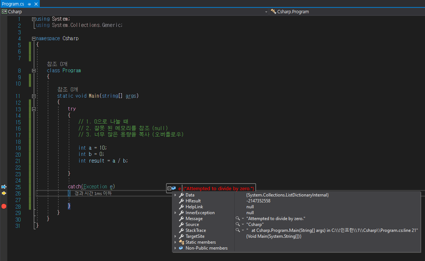
Task: Expand the Static members row
Action: pyautogui.click(x=175, y=242)
